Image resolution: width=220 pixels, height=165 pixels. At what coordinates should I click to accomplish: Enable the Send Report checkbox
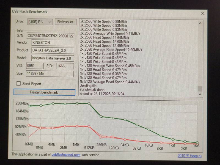(x=19, y=84)
